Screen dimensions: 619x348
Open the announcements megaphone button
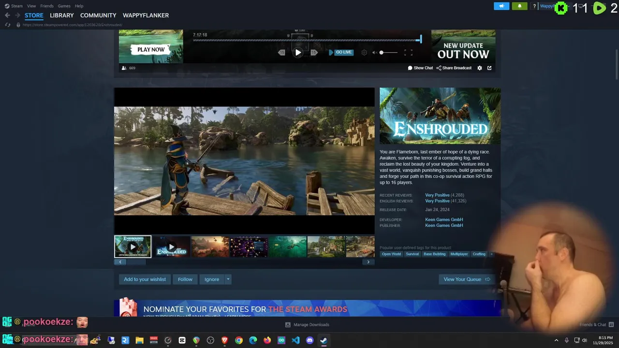(x=501, y=6)
